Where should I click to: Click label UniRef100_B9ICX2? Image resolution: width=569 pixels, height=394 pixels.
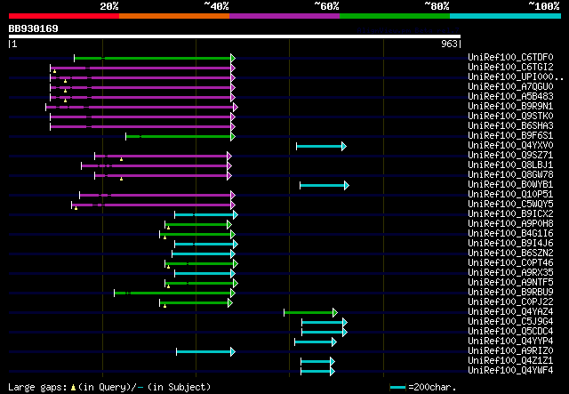pos(510,214)
